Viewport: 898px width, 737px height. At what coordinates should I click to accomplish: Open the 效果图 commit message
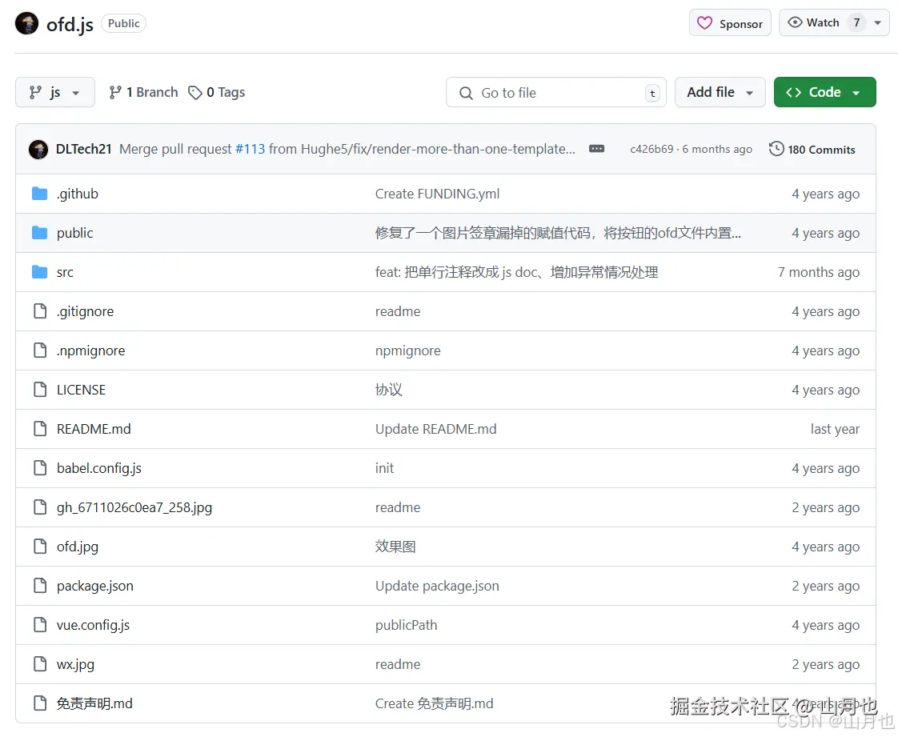395,547
